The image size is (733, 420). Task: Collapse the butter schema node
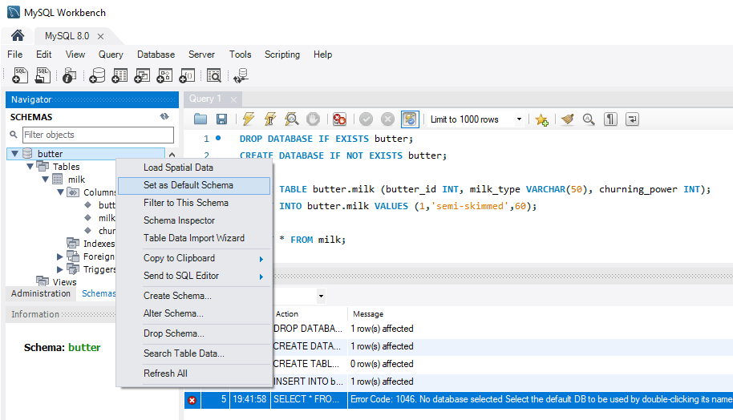(x=14, y=153)
